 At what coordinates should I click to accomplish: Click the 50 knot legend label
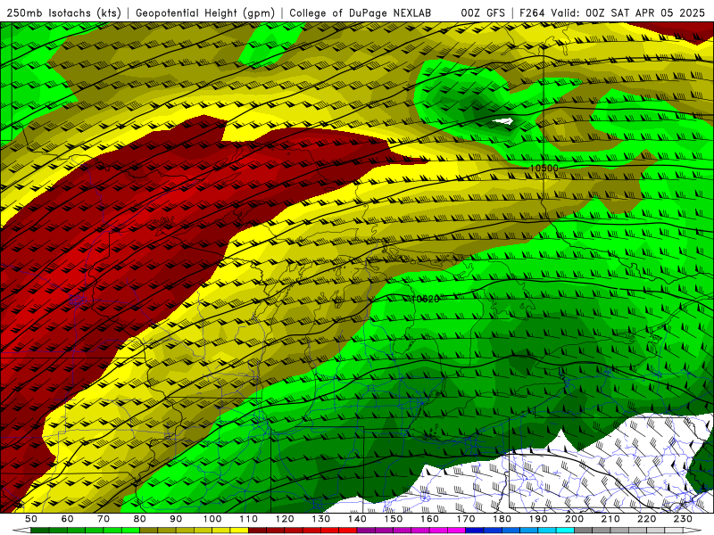click(31, 519)
